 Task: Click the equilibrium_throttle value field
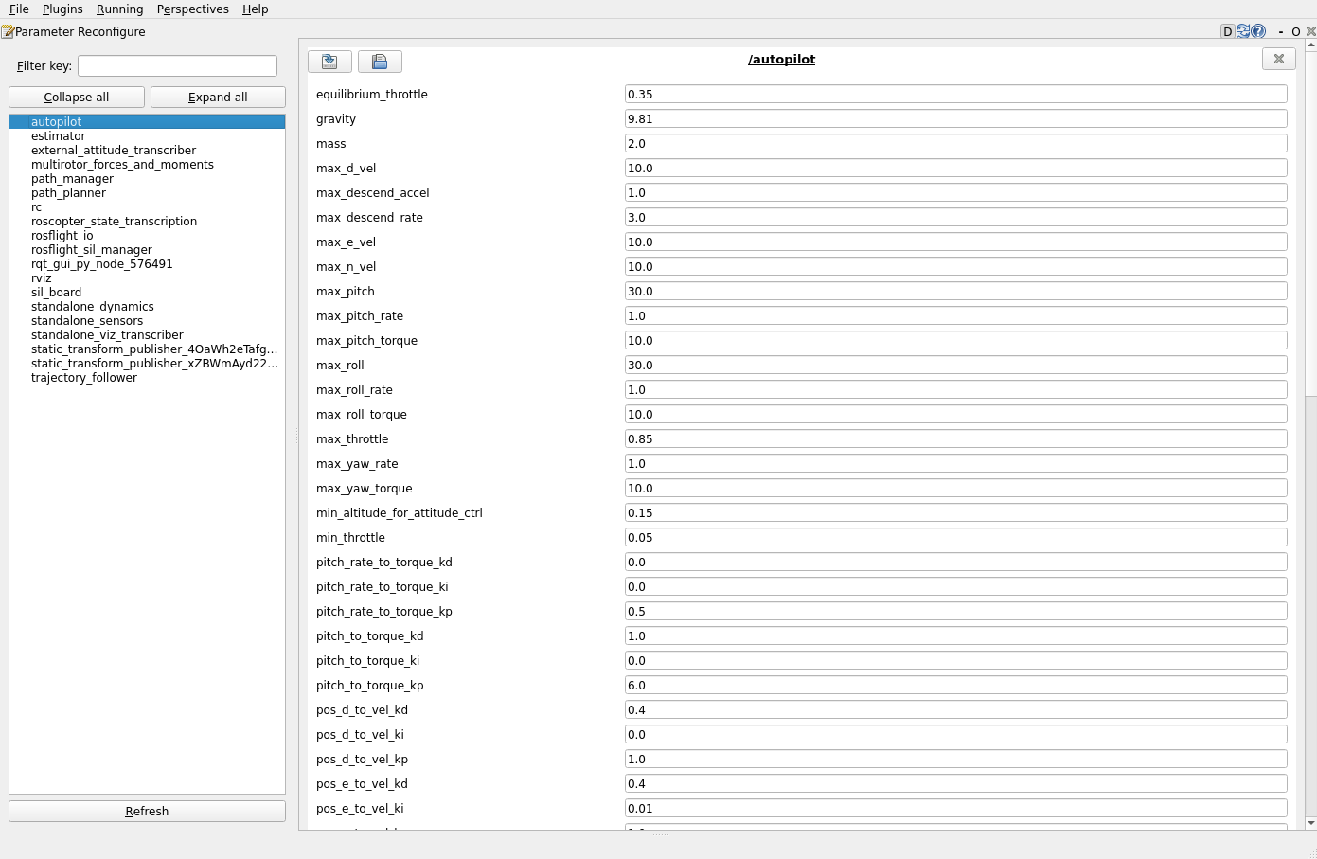[x=954, y=95]
